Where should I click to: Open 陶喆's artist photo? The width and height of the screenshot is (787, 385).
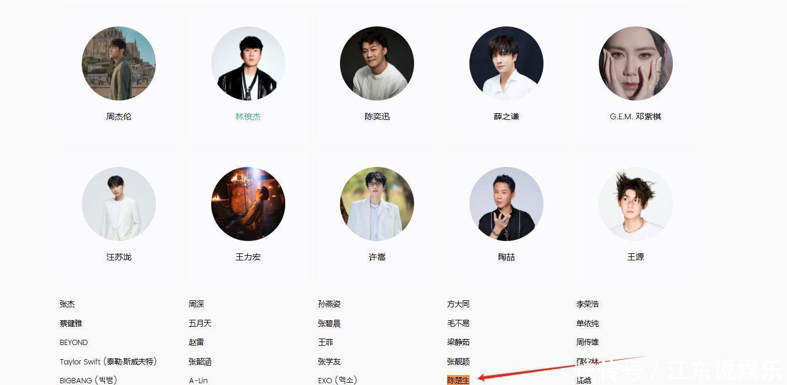coord(506,204)
